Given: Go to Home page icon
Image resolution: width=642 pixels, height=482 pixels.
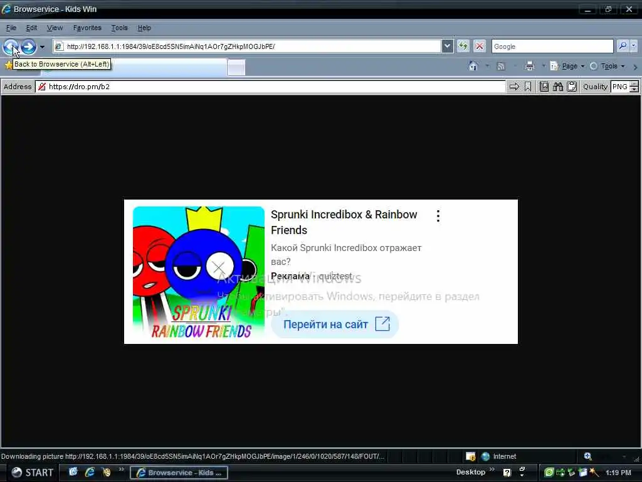Looking at the screenshot, I should tap(473, 66).
